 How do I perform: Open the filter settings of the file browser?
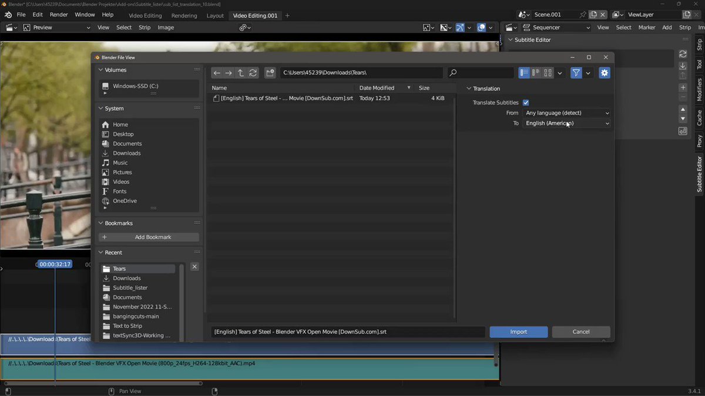point(588,73)
